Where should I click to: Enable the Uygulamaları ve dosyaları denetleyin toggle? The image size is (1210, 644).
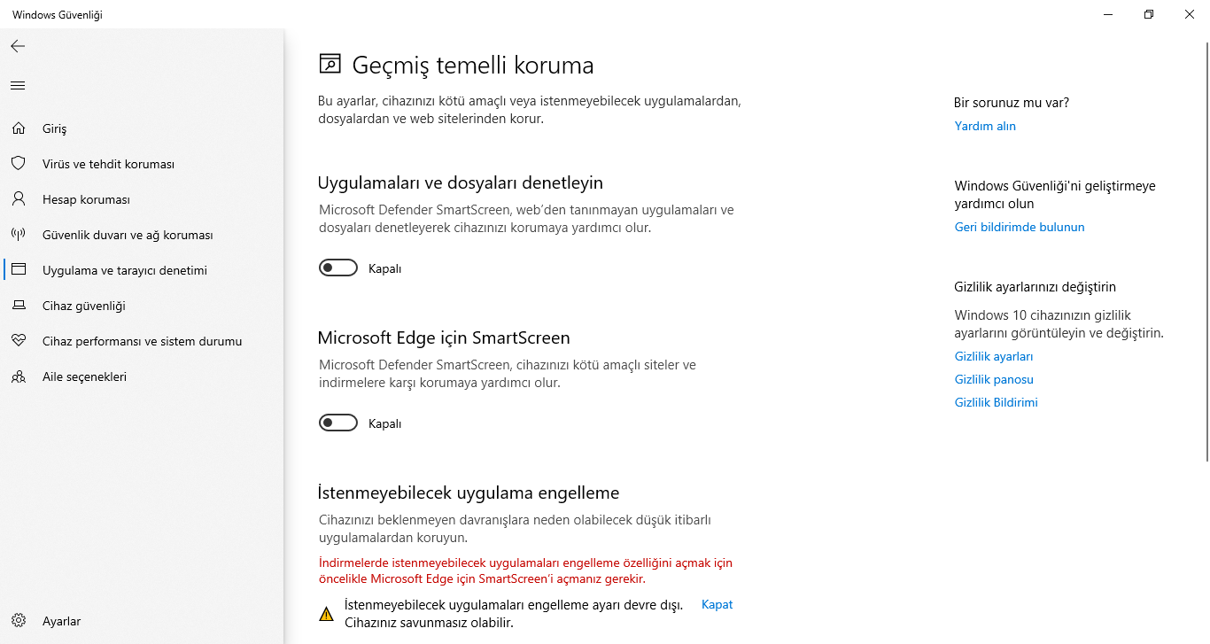tap(338, 268)
